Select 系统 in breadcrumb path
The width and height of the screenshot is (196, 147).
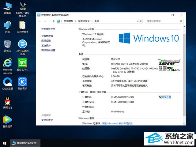point(97,21)
